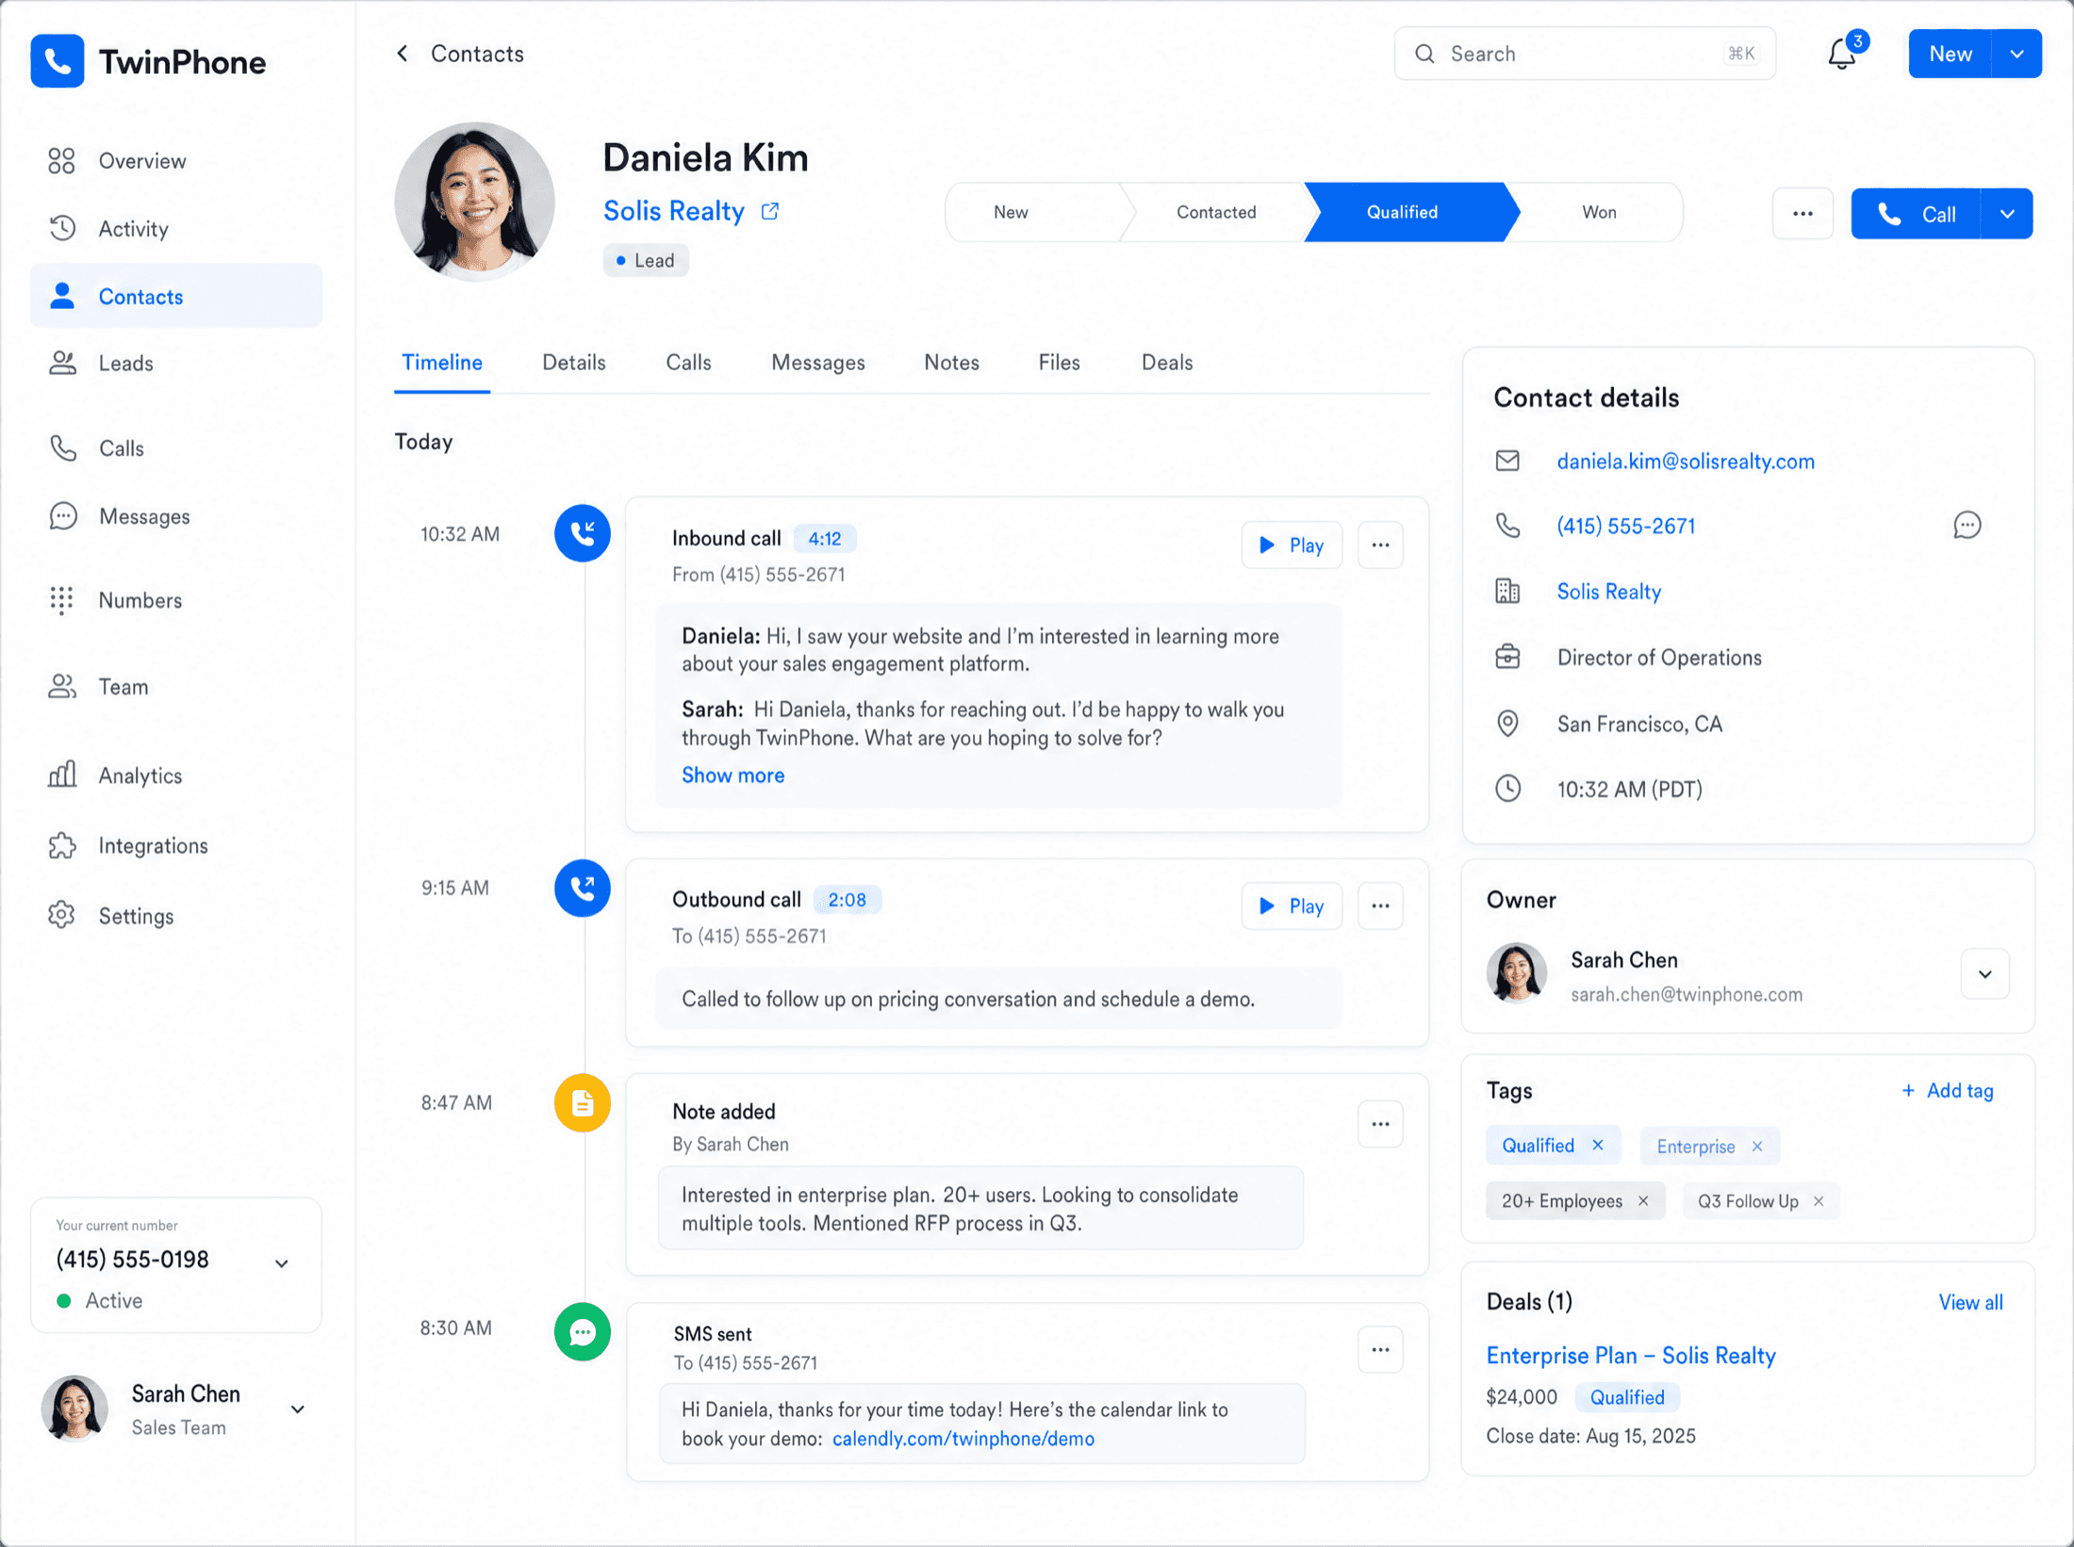This screenshot has height=1547, width=2074.
Task: Open more options for the outbound call
Action: tap(1380, 905)
